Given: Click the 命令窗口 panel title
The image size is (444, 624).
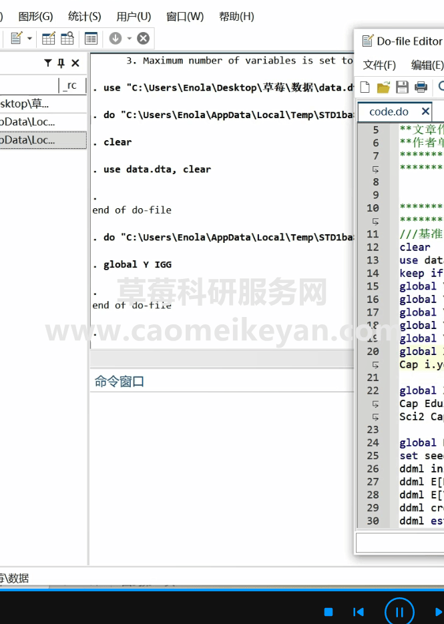Looking at the screenshot, I should click(119, 381).
